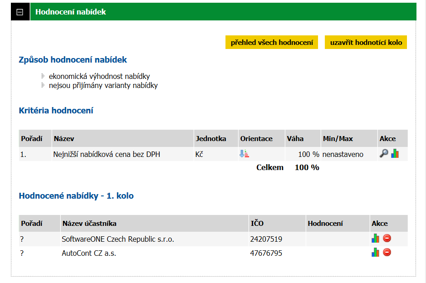Open evaluation chart for SoftwareONE Czech Republic
The image size is (426, 283).
tap(375, 238)
